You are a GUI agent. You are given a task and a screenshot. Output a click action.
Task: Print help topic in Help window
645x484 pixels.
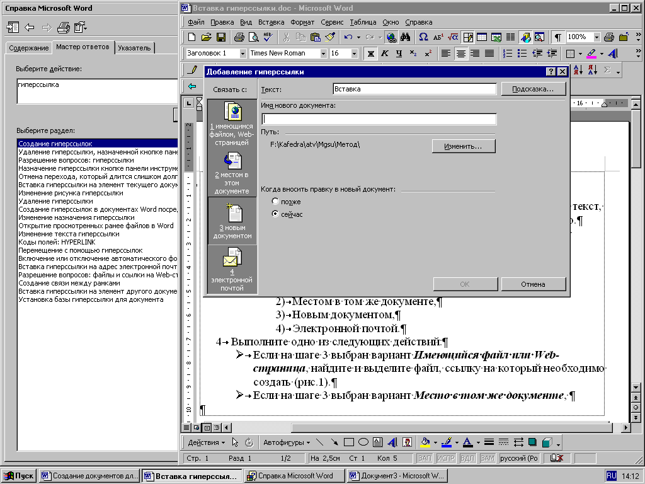tap(64, 28)
